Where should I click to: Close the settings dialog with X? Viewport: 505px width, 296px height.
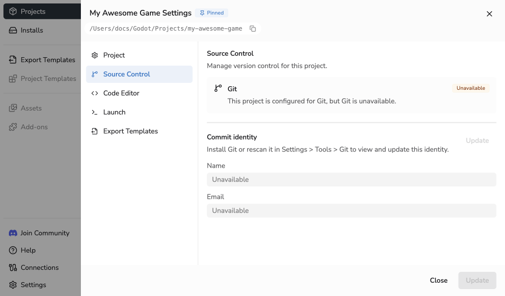click(489, 14)
